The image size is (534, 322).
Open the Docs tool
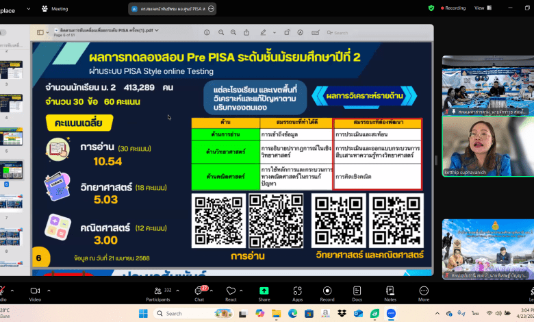click(357, 292)
